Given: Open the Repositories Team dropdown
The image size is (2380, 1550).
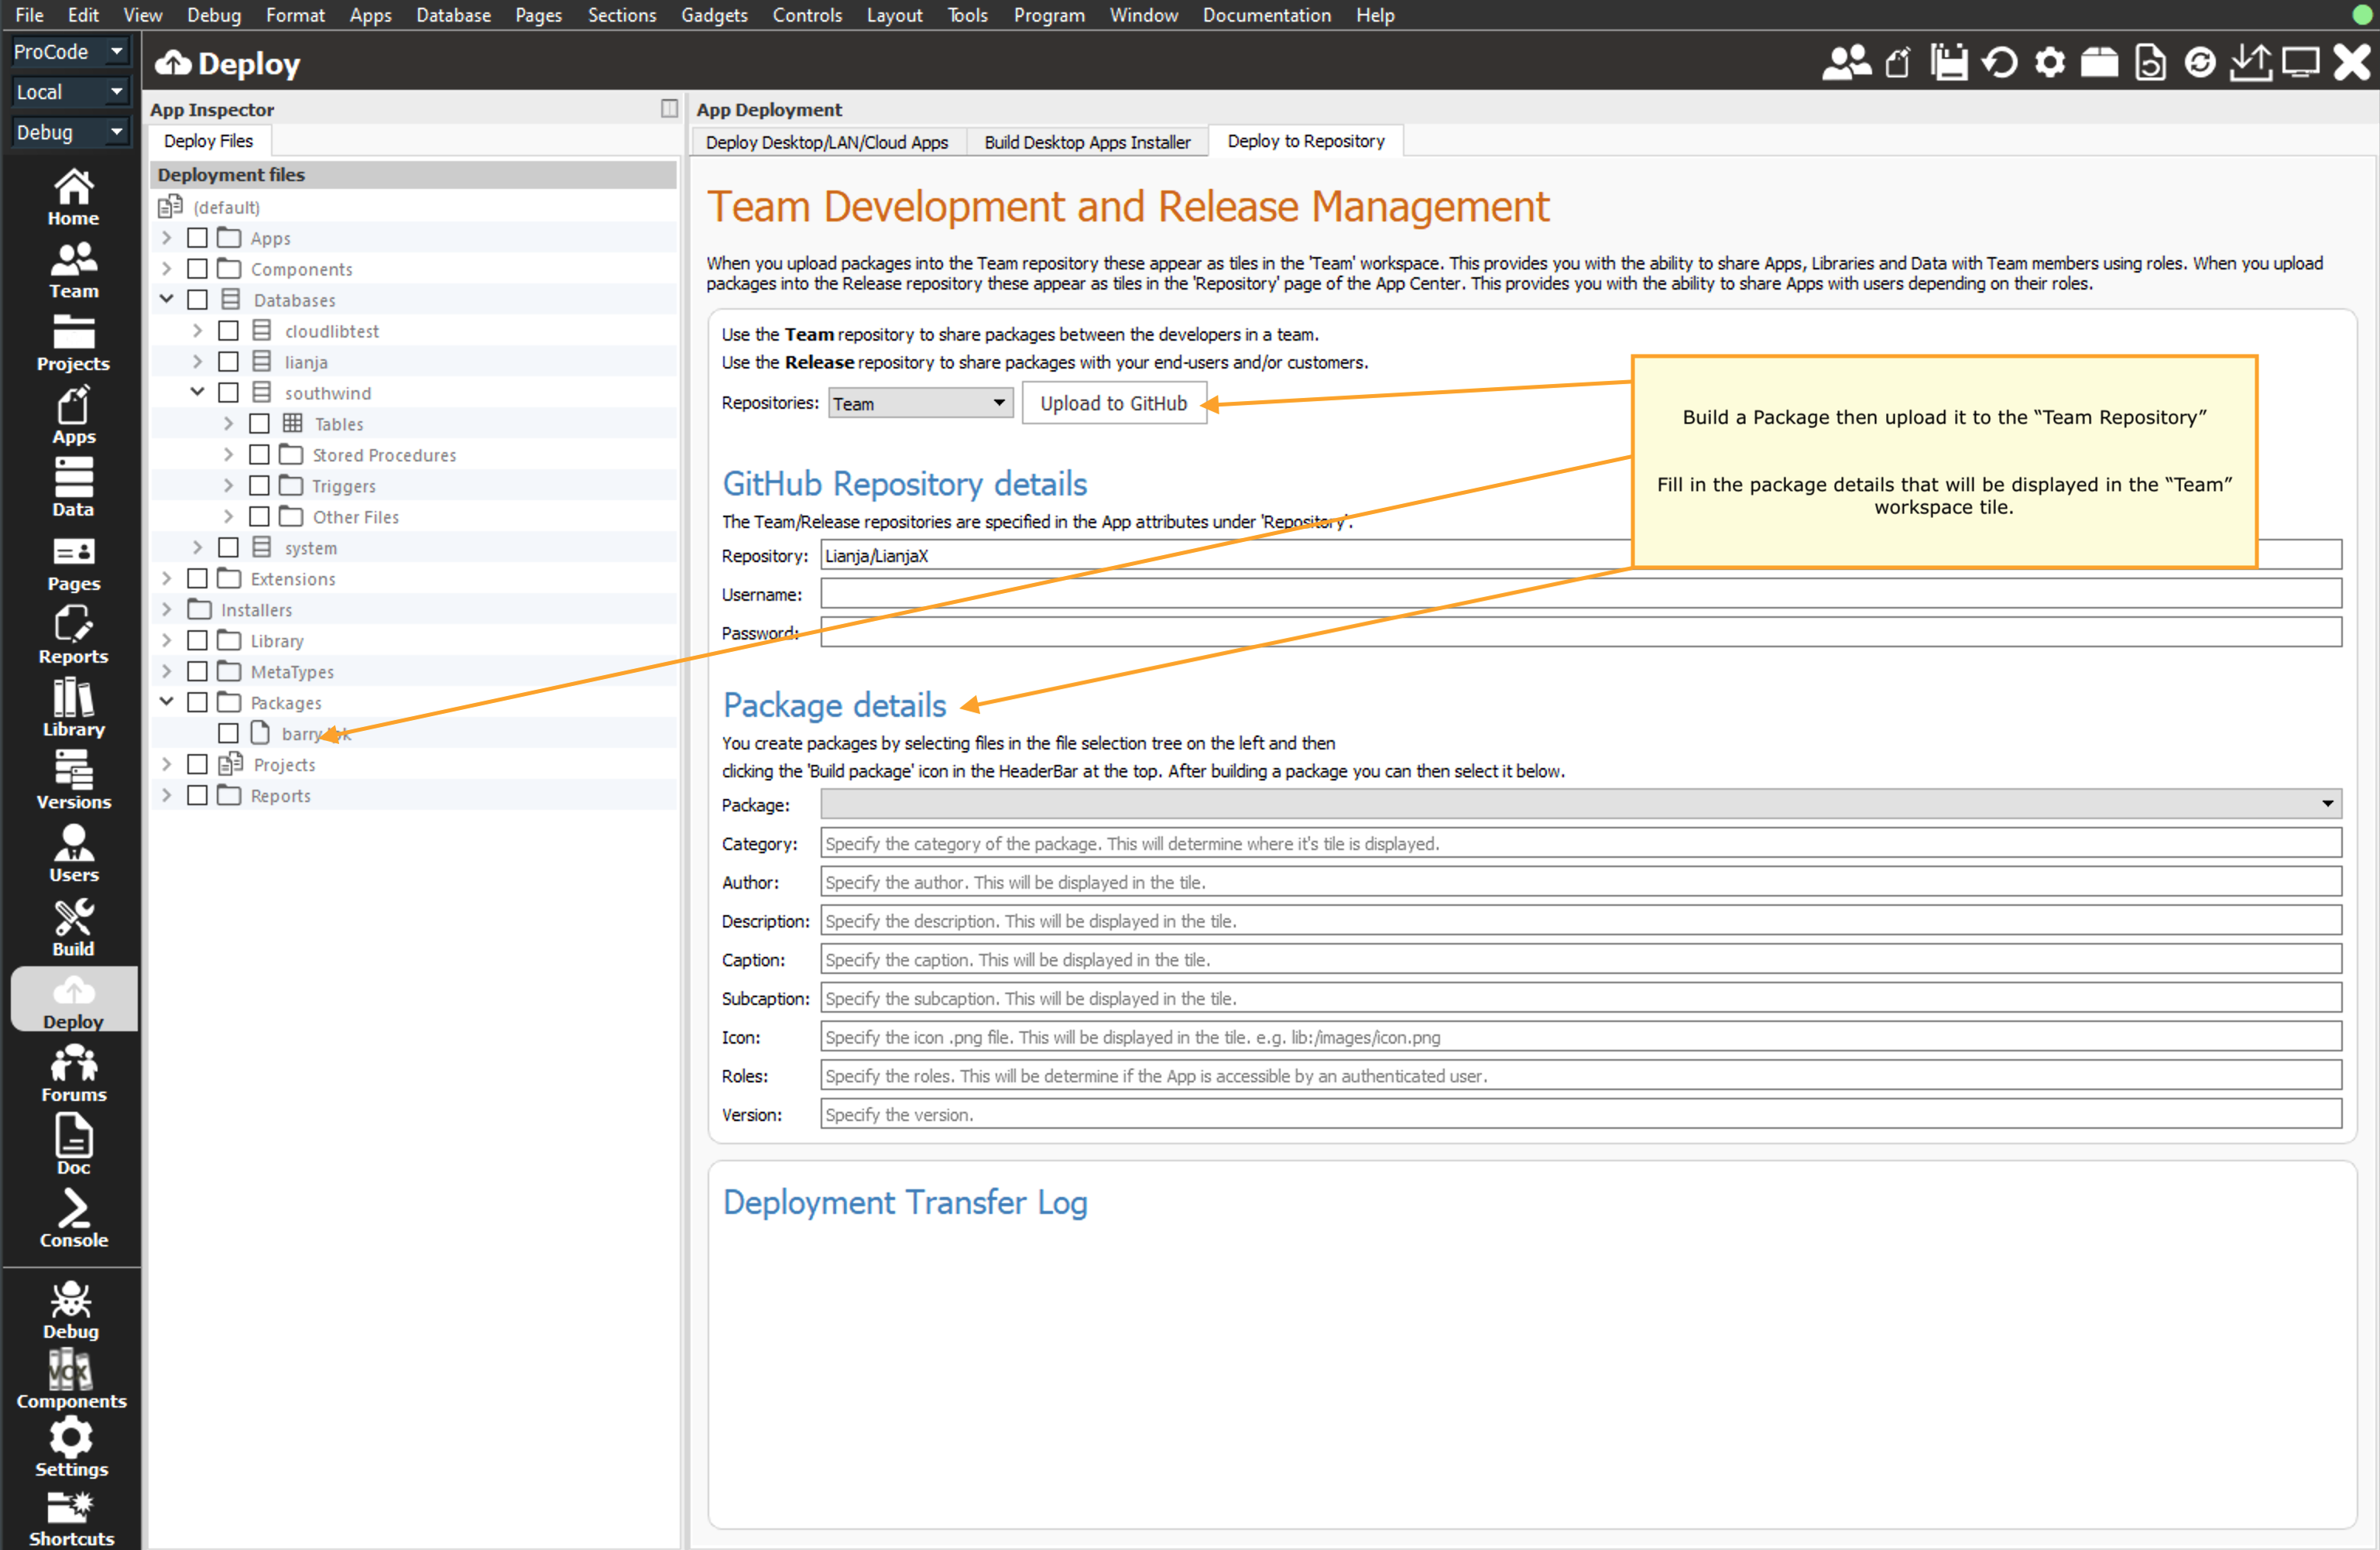Looking at the screenshot, I should click(919, 403).
